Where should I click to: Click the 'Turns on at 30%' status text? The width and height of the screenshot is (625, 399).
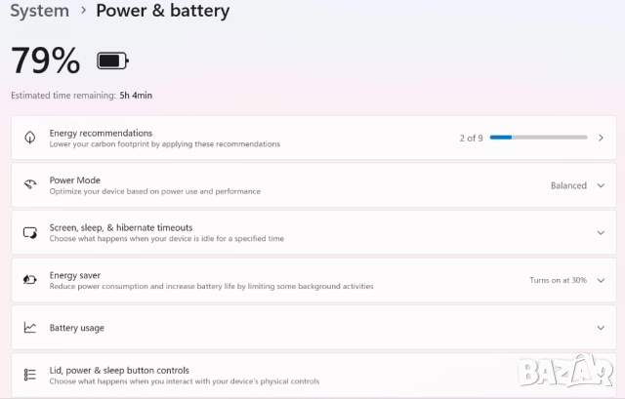(x=558, y=280)
